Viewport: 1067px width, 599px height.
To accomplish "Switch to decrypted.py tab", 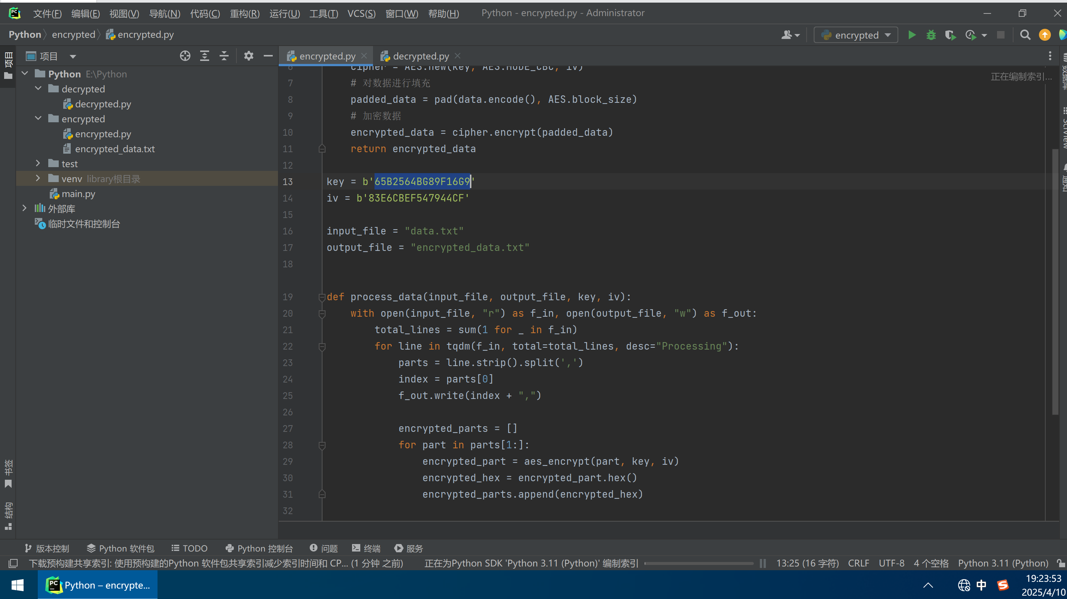I will point(421,56).
